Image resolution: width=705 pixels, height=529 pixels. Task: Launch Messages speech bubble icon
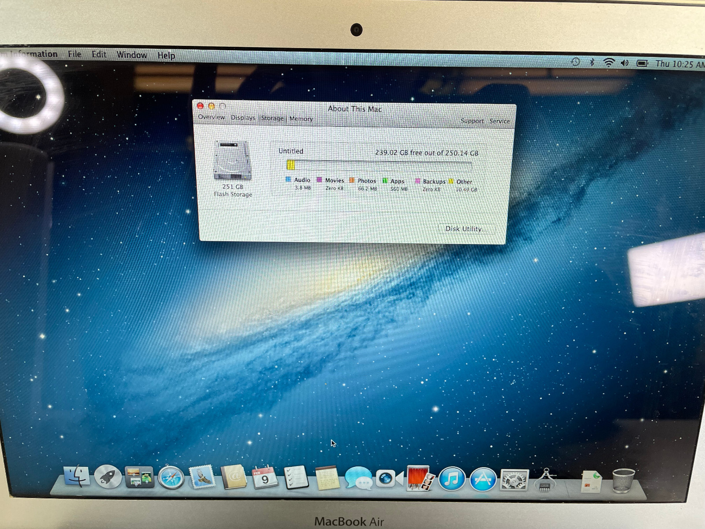pyautogui.click(x=359, y=479)
